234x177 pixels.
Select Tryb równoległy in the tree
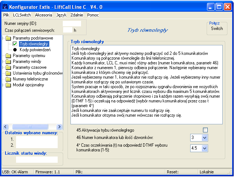click(x=34, y=44)
